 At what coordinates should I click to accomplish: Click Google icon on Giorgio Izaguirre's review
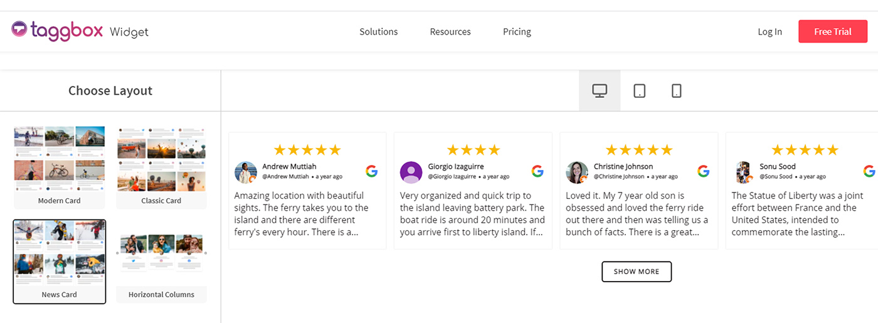[x=537, y=171]
